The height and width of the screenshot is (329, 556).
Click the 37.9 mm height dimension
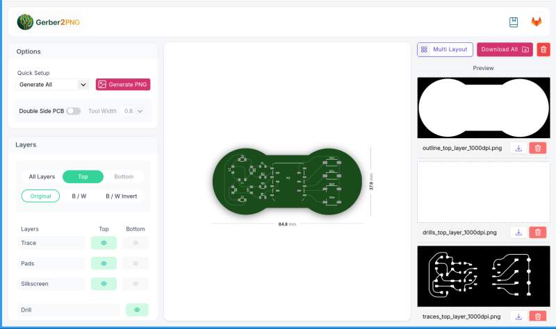click(x=371, y=181)
